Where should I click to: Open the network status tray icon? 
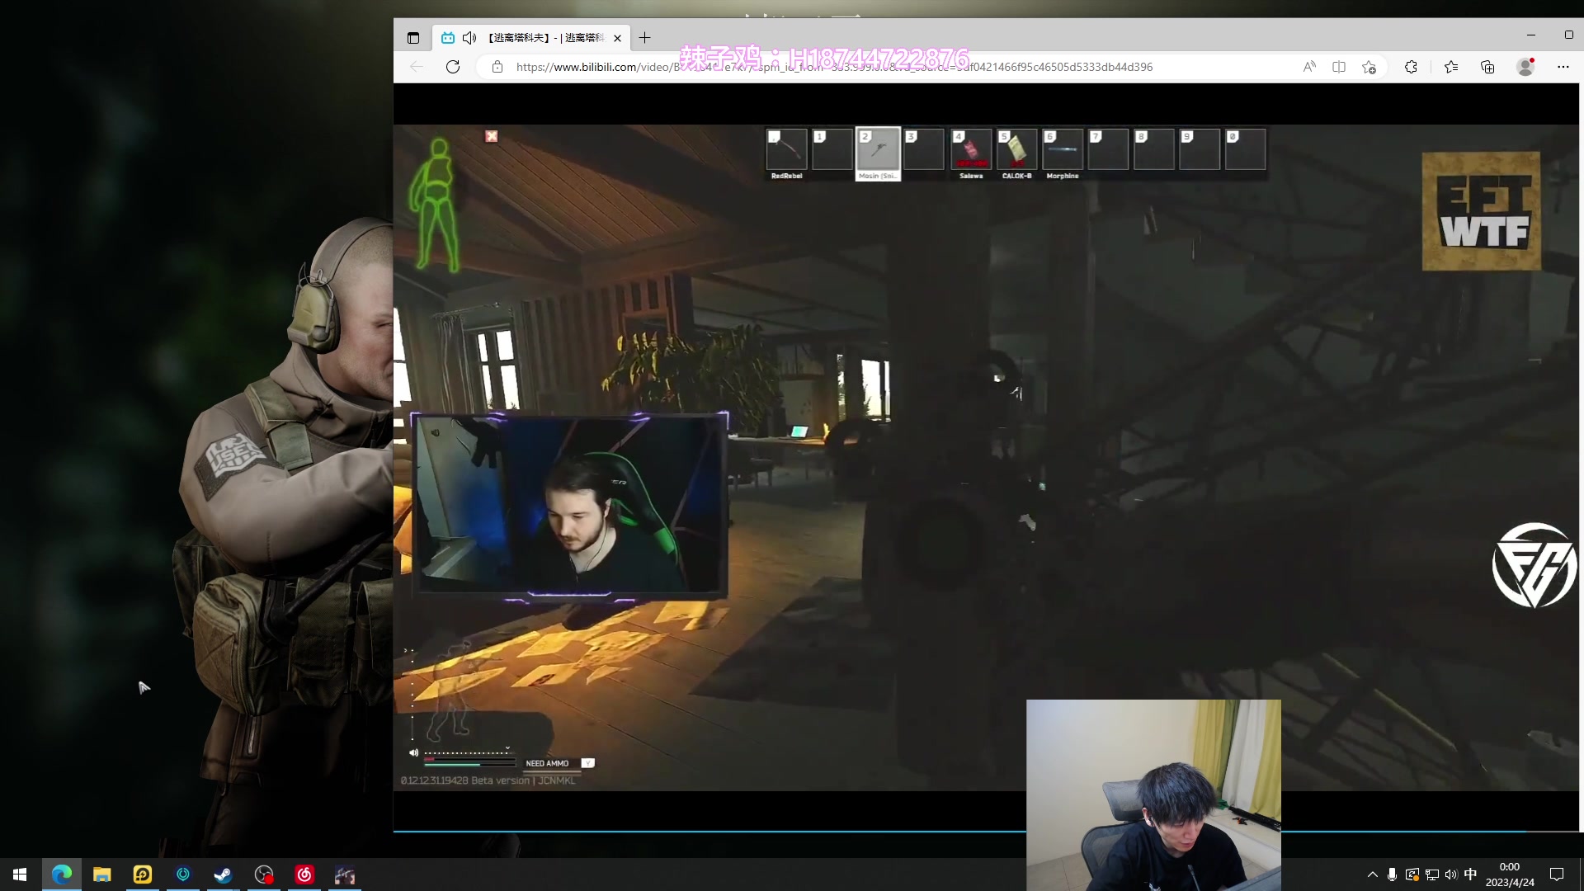1432,874
